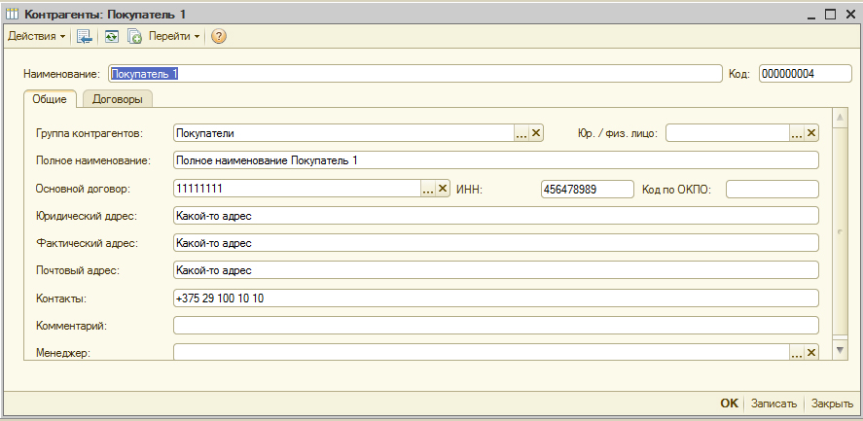
Task: Open help via the question mark icon
Action: 219,36
